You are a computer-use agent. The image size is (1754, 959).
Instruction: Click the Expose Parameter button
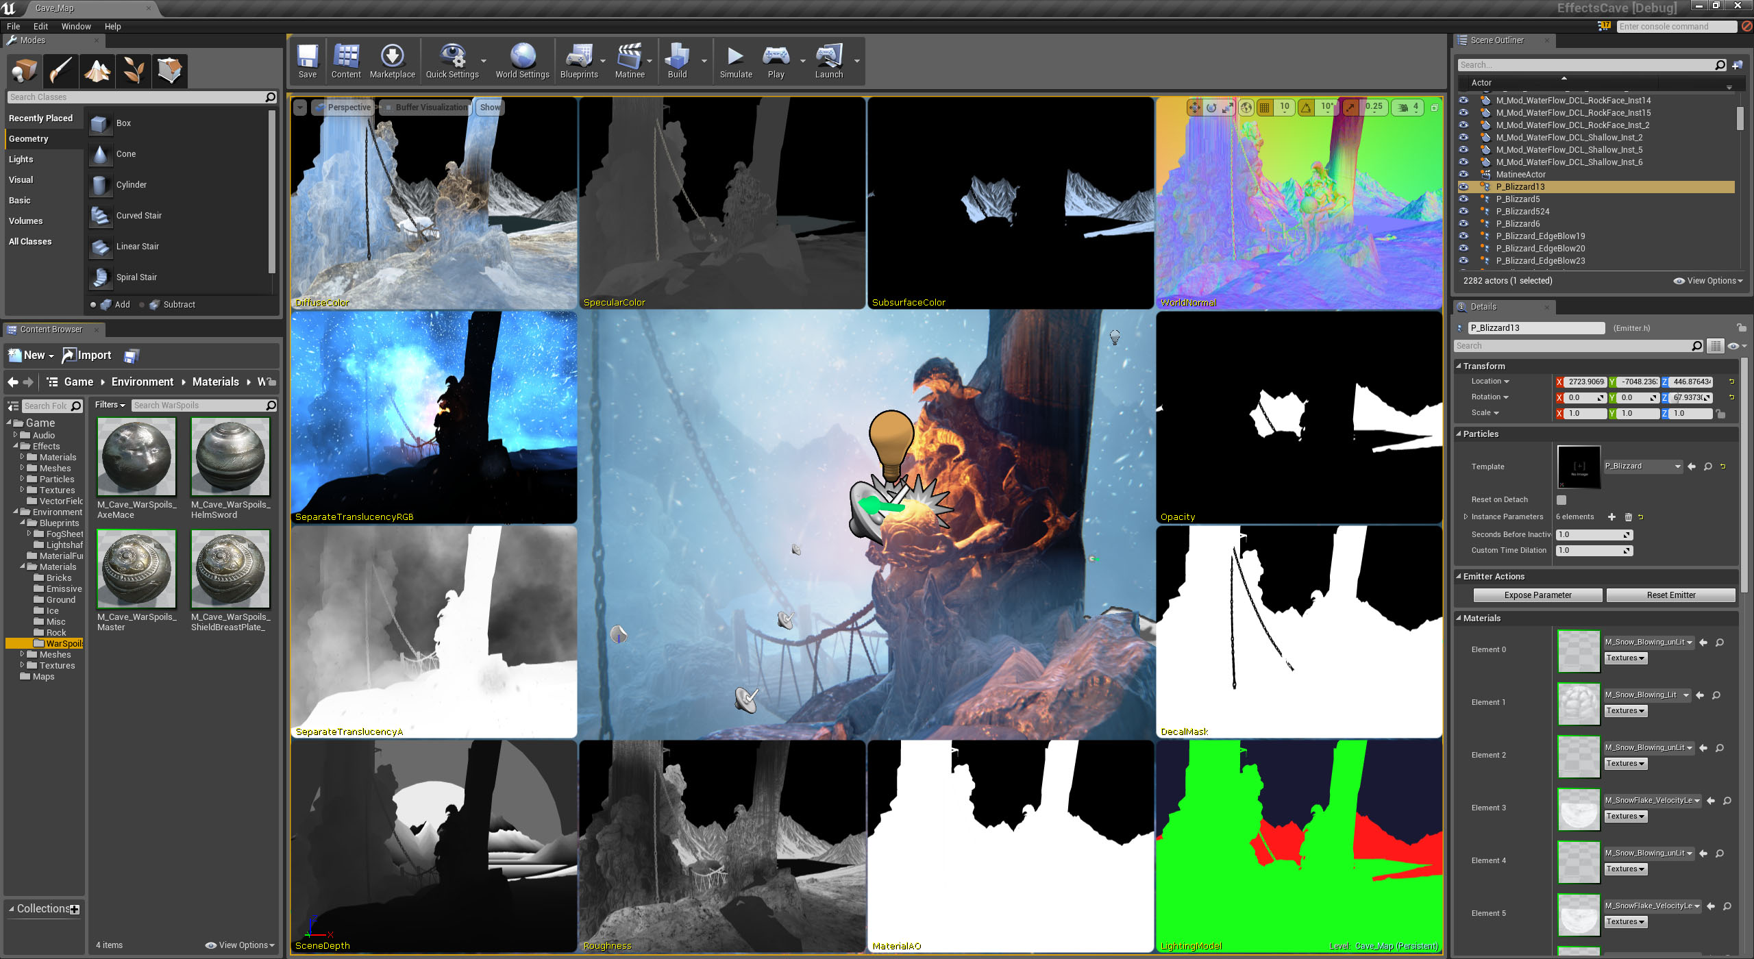tap(1537, 595)
